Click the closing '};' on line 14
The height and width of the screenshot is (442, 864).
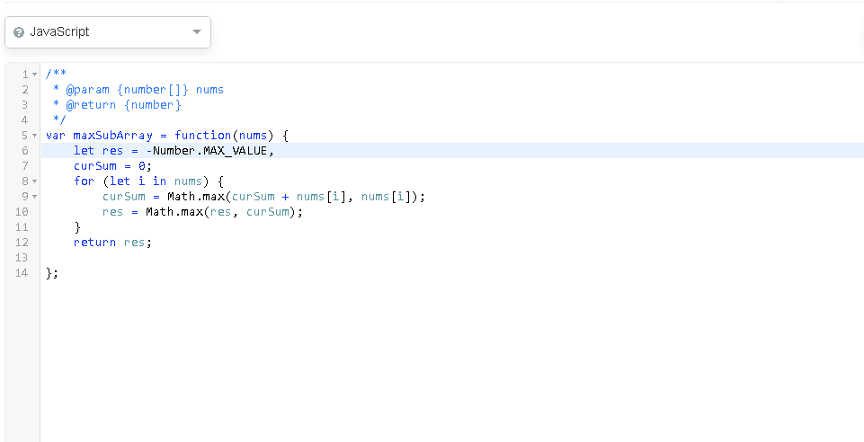coord(52,272)
